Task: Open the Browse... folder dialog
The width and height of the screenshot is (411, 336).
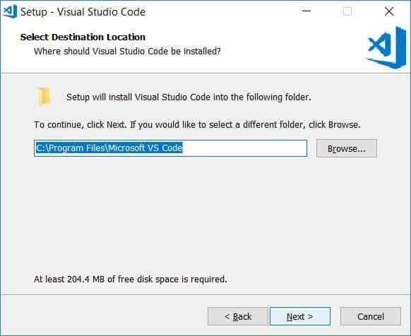Action: (347, 148)
